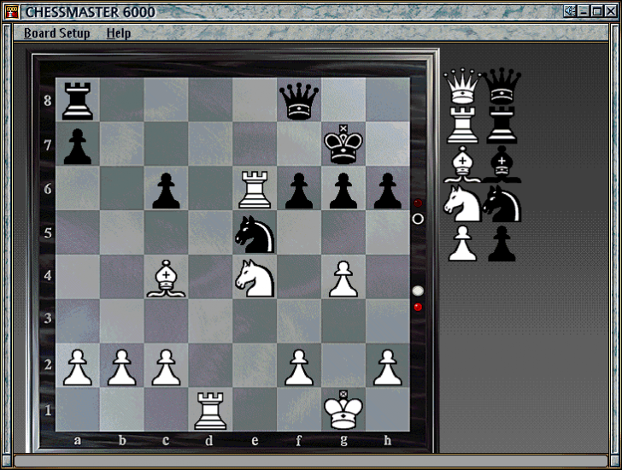Close the Chessmaster 6000 window

pyautogui.click(x=611, y=11)
